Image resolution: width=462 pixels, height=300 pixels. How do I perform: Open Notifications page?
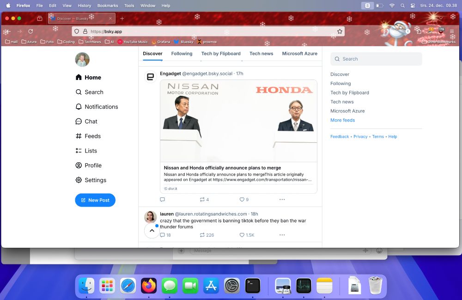point(97,107)
